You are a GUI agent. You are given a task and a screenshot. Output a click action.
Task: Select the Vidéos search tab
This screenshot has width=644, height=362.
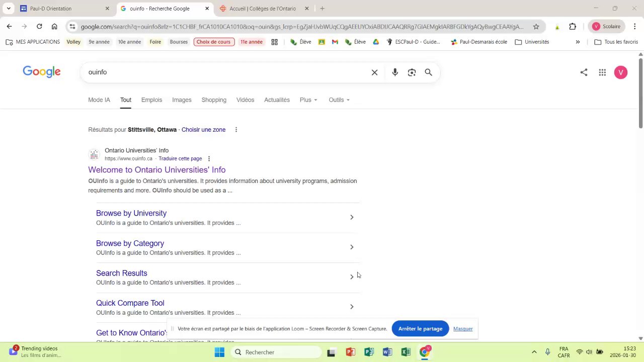tap(245, 100)
